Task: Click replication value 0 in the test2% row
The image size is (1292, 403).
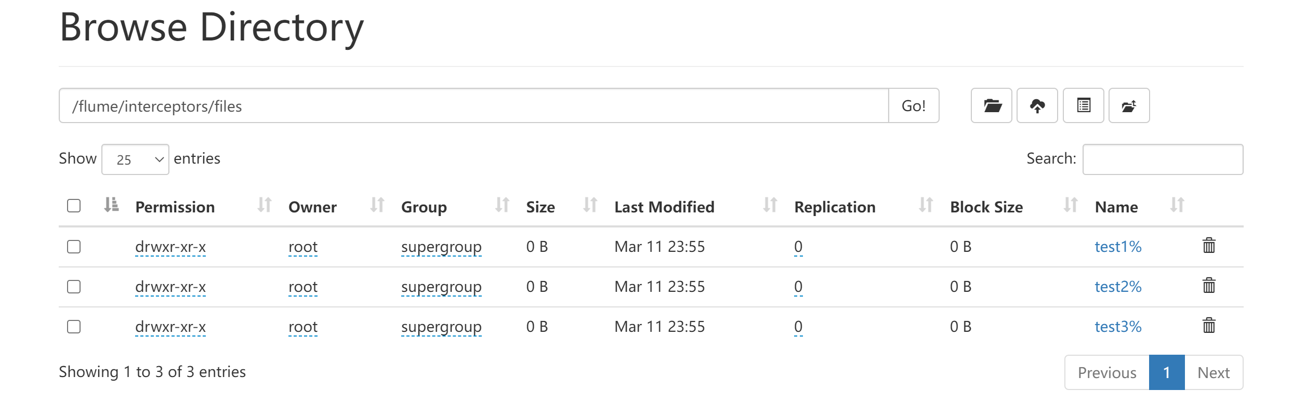Action: click(798, 287)
